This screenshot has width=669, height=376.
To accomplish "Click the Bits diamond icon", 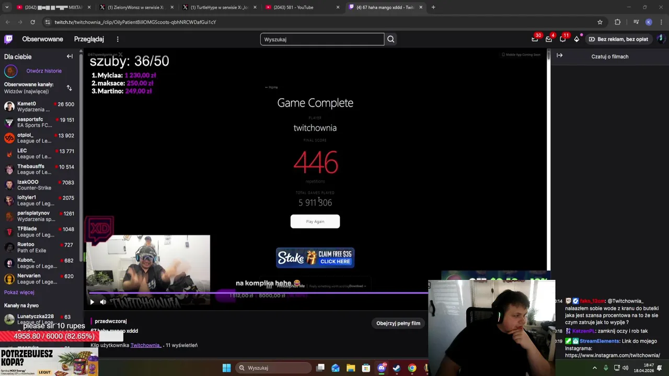I will [x=576, y=39].
